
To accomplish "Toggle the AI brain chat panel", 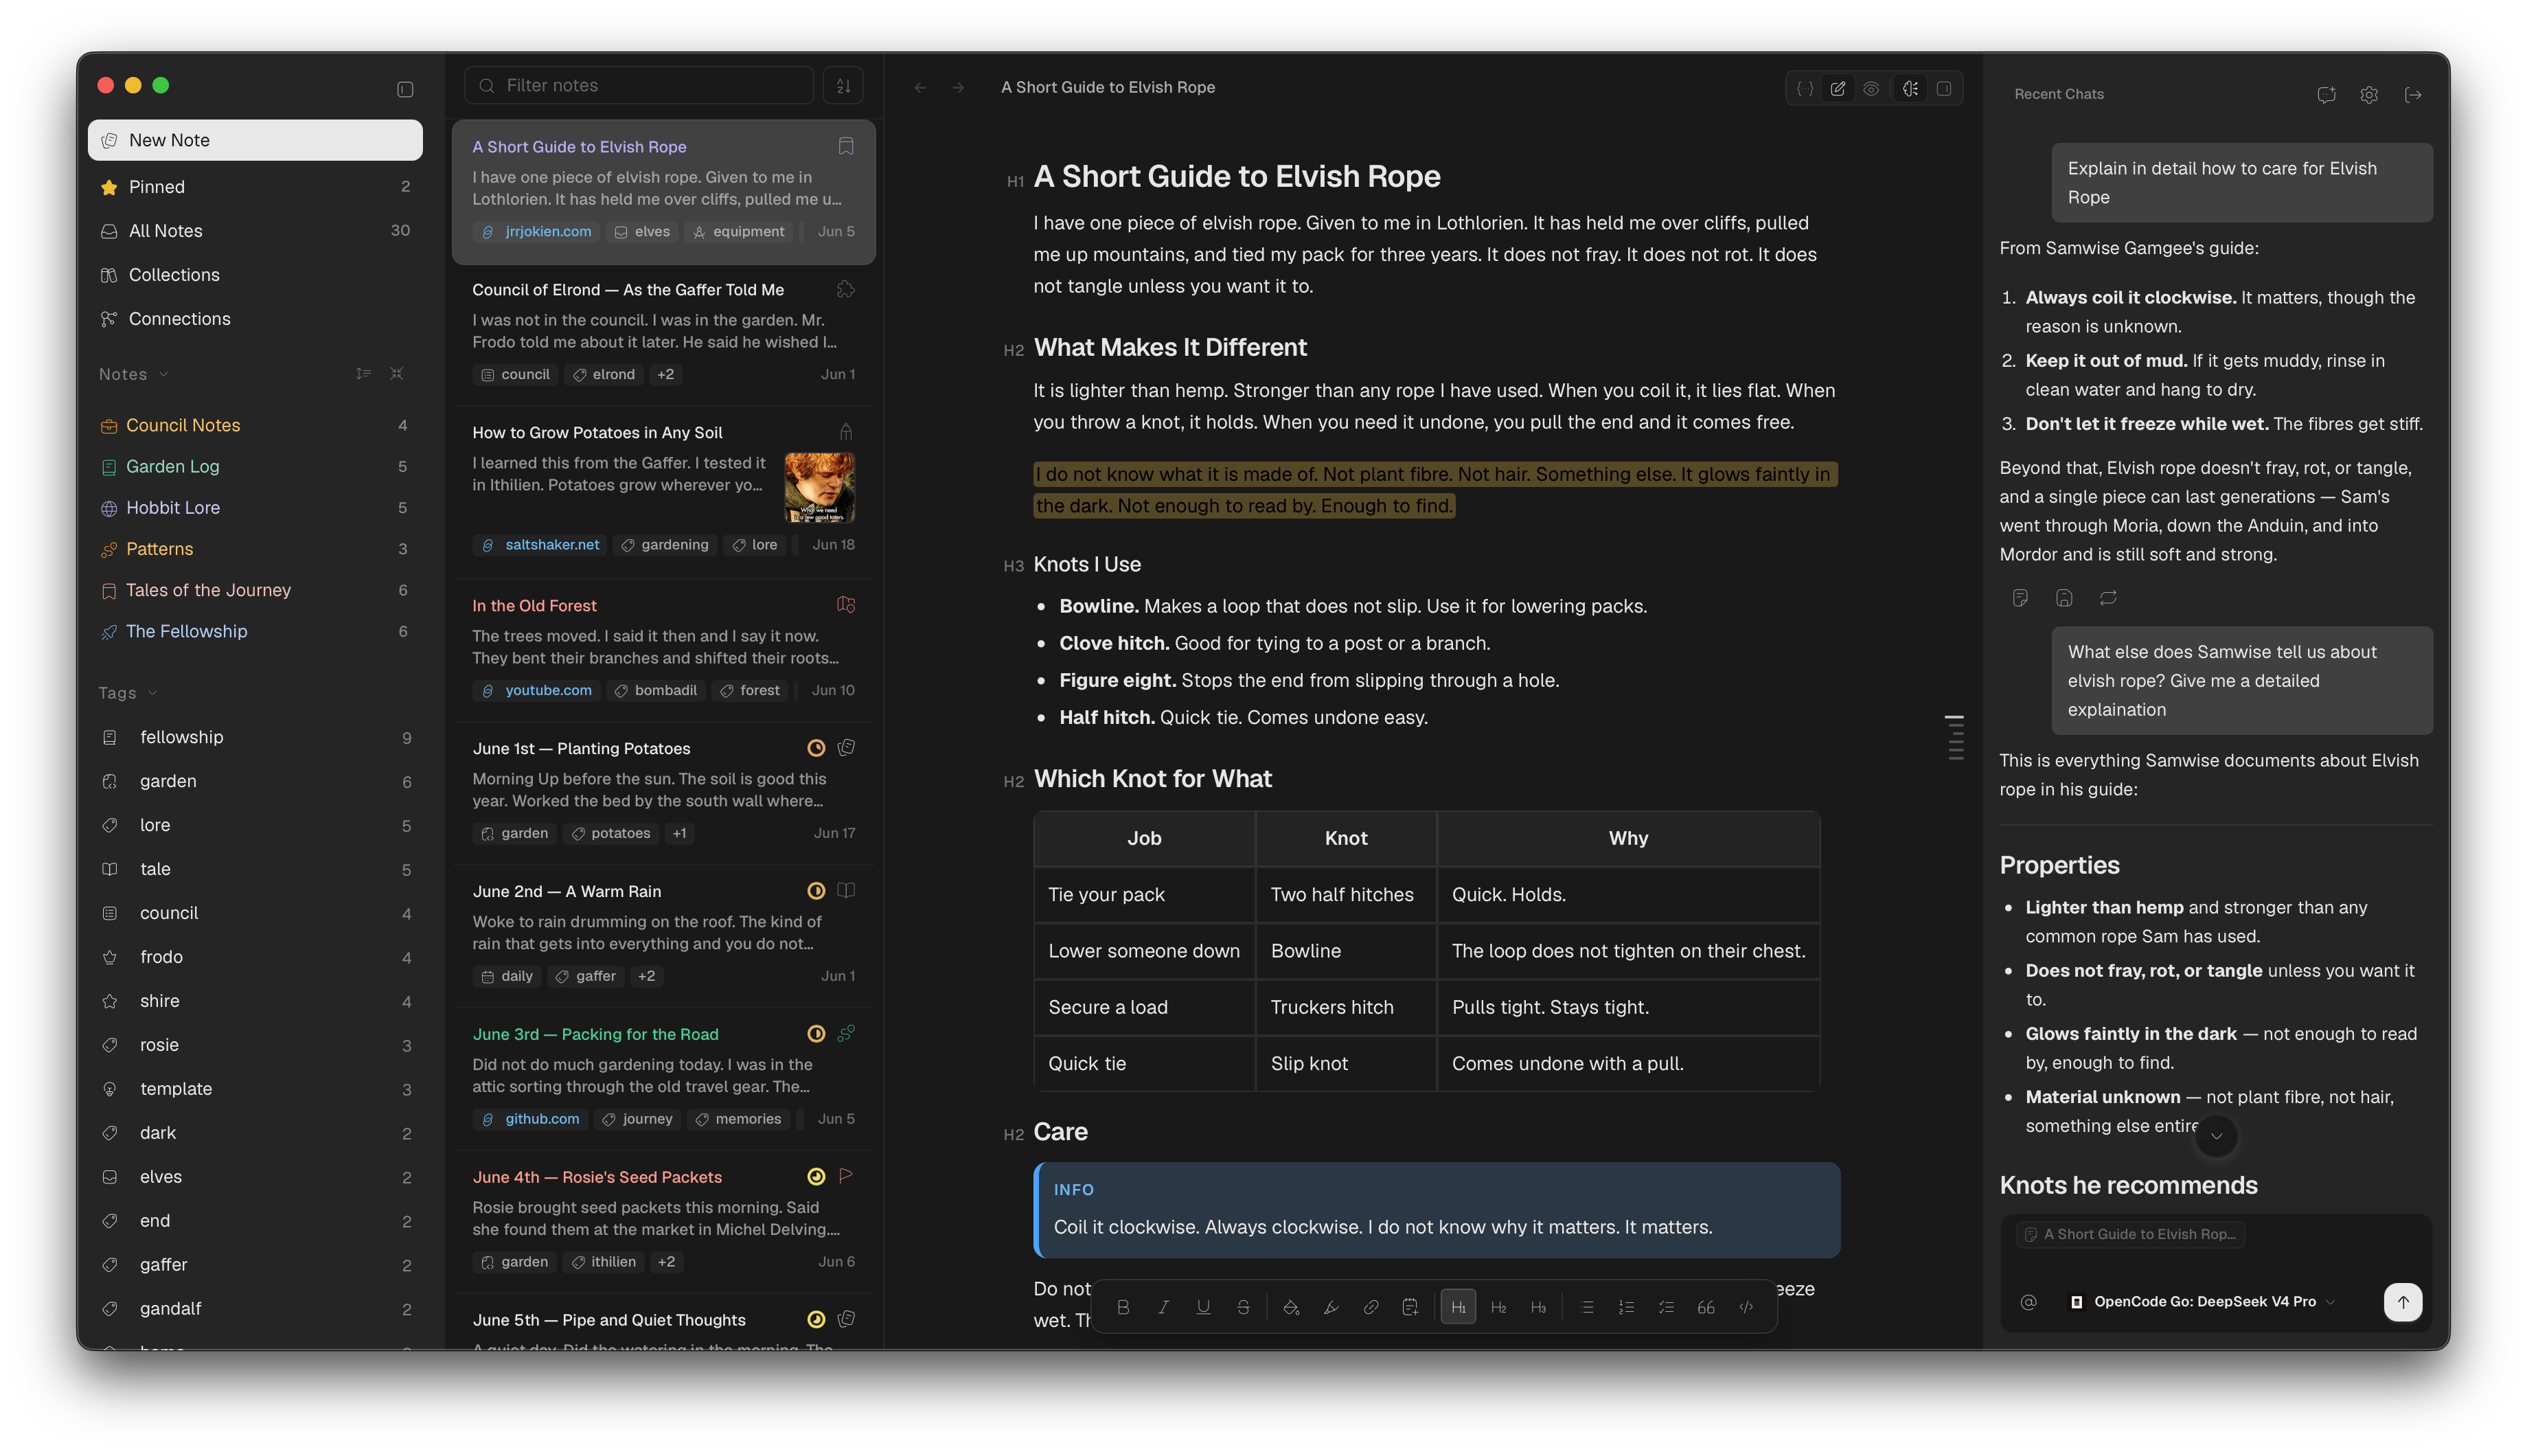I will click(x=1910, y=88).
